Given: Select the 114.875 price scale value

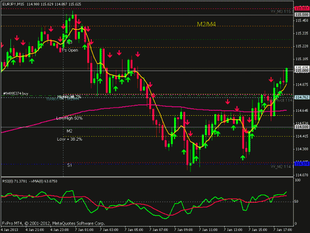Looking at the screenshot, I should pyautogui.click(x=302, y=85).
